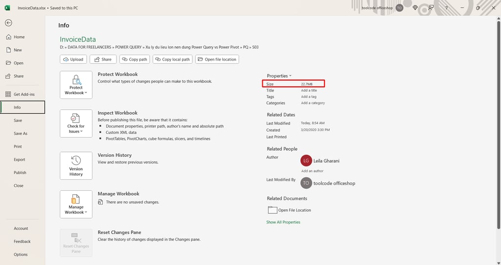
Task: Click the Copy local path button
Action: tap(173, 60)
